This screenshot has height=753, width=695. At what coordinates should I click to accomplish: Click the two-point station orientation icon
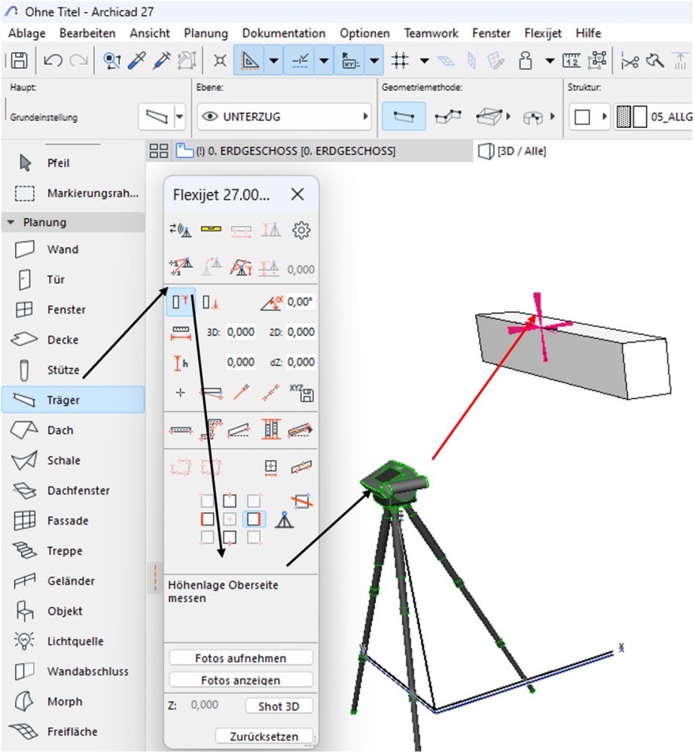pyautogui.click(x=180, y=267)
